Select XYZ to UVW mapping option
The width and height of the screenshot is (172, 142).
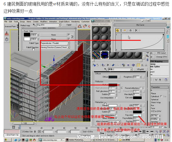click(156, 111)
